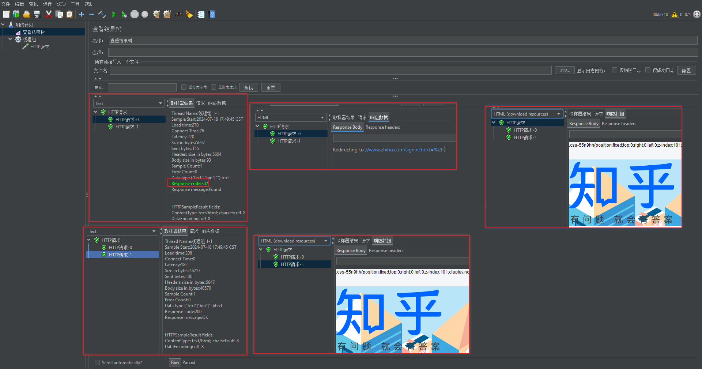Image resolution: width=702 pixels, height=369 pixels.
Task: Tick the 正则表达式 checkbox
Action: [x=214, y=87]
